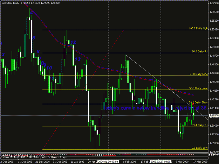Click the red arrow marker near 38.2 level
Image resolution: width=219 pixels, height=164 pixels.
(x=193, y=105)
